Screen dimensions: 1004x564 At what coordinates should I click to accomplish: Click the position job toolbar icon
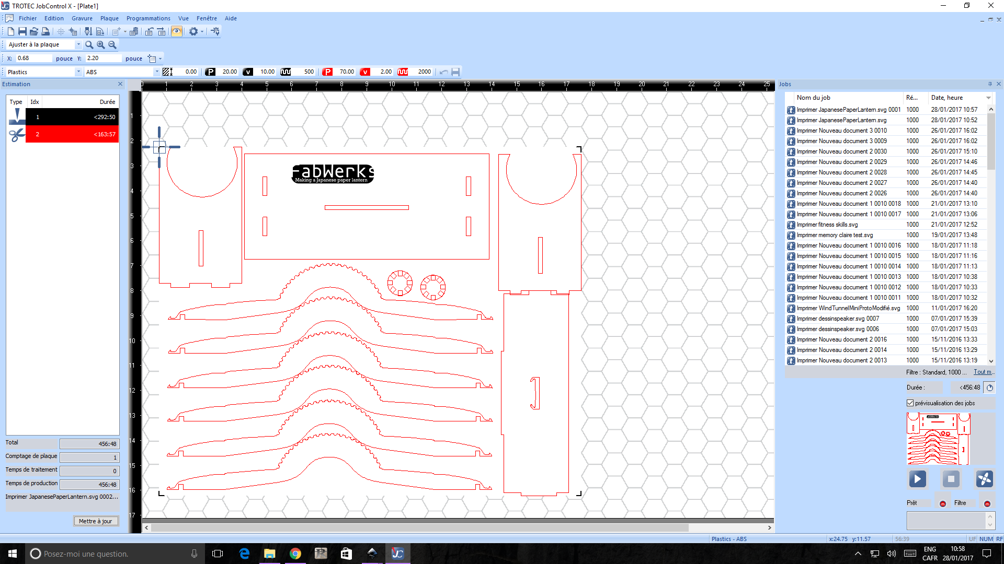[73, 31]
